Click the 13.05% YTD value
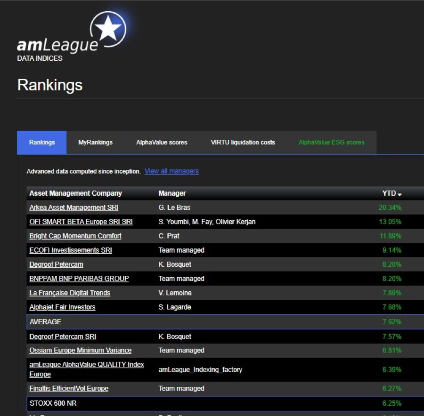Screen dimensions: 424x416 390,222
